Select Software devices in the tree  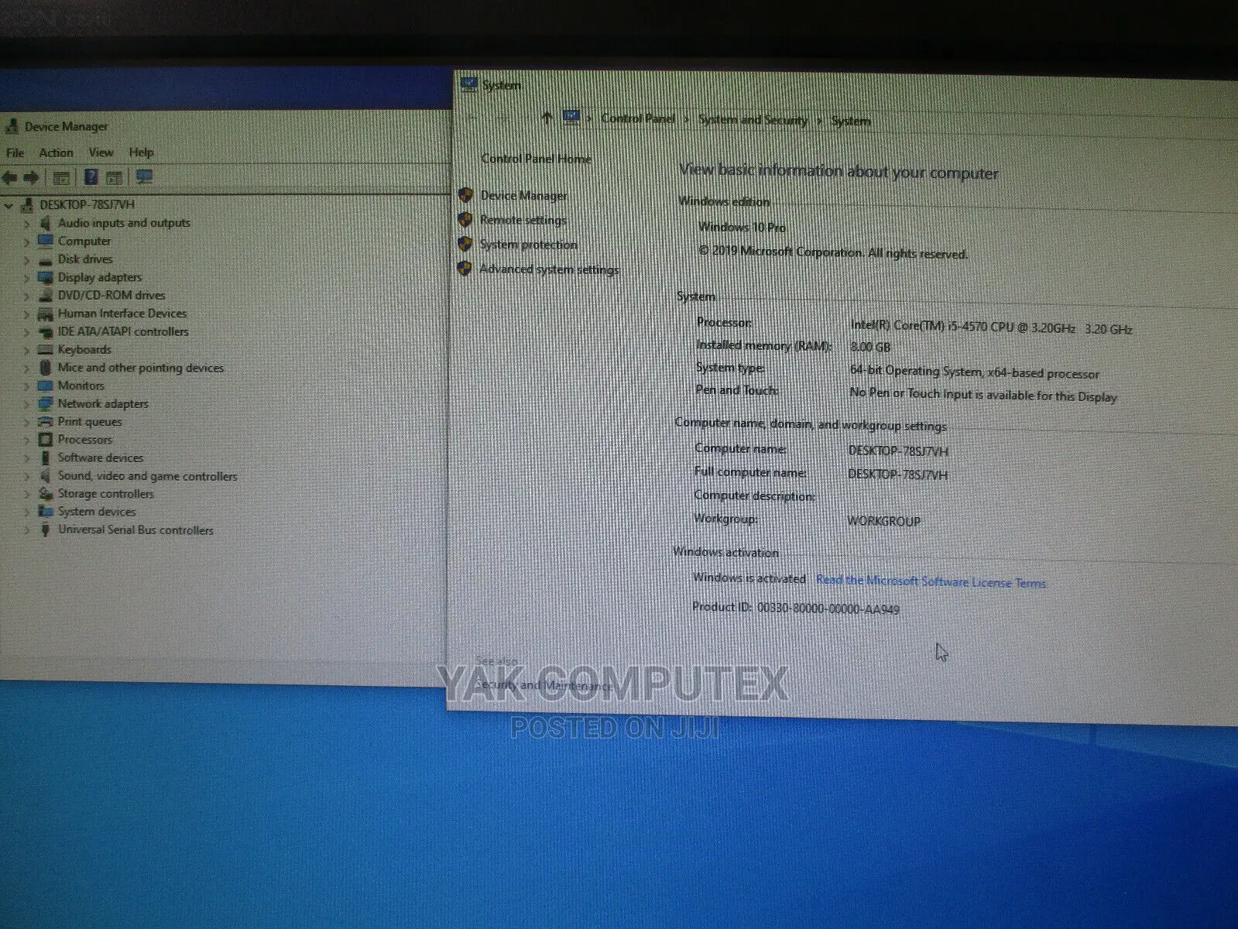(100, 458)
